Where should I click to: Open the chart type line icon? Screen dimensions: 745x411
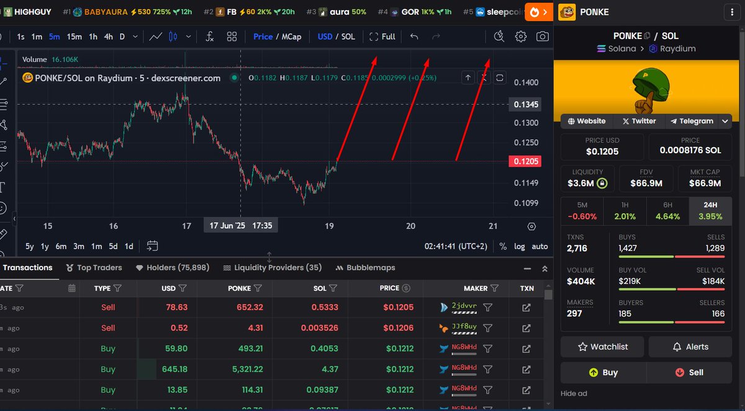click(x=156, y=37)
